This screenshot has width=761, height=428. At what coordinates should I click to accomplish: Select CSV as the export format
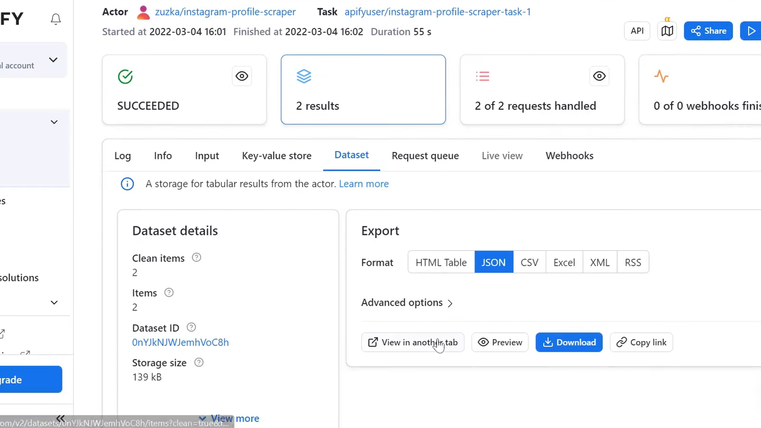point(529,262)
